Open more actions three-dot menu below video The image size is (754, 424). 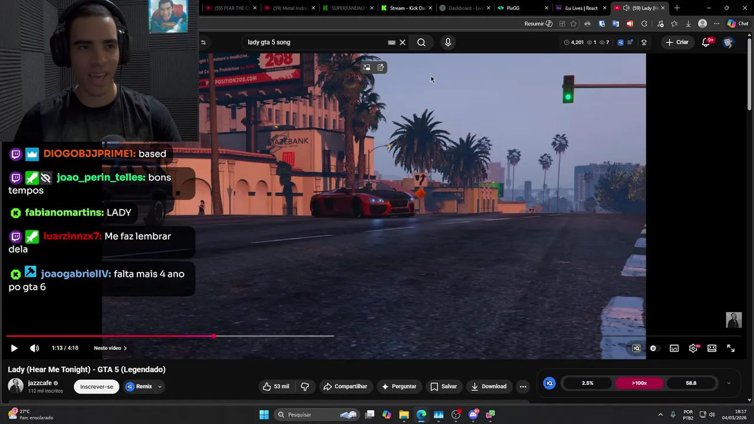click(522, 386)
